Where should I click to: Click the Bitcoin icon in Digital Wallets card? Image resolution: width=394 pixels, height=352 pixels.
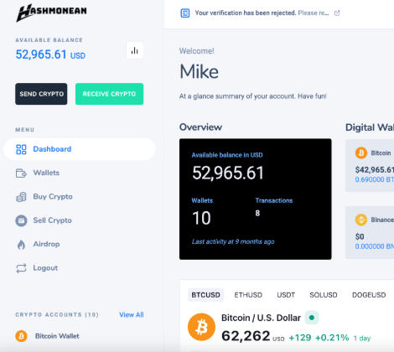(x=361, y=153)
